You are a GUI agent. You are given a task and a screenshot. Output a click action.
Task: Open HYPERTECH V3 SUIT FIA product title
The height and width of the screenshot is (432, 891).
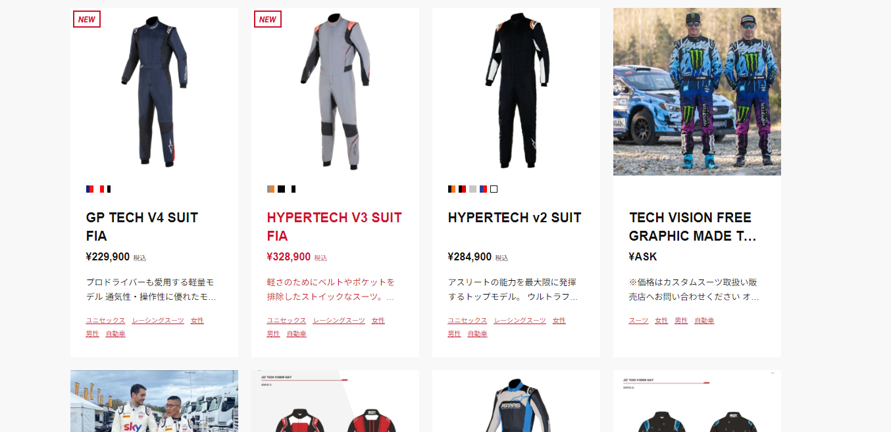334,226
